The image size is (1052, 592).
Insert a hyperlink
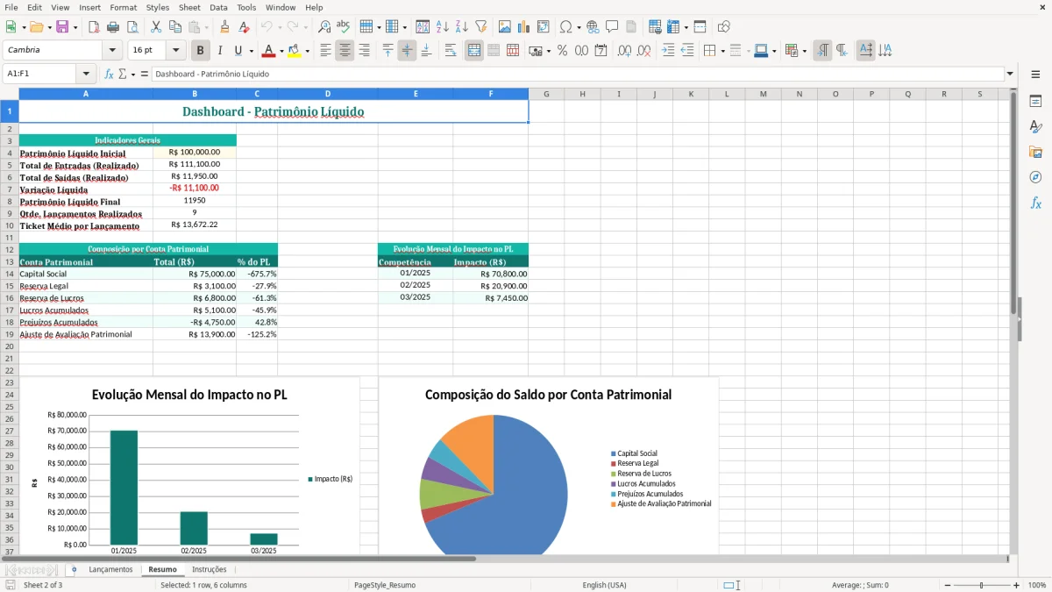(593, 27)
